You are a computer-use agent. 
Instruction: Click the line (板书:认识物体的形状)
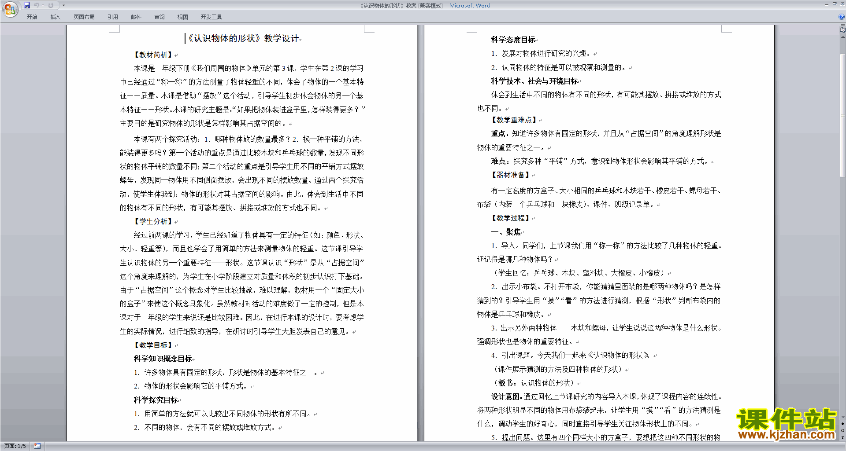coord(534,383)
